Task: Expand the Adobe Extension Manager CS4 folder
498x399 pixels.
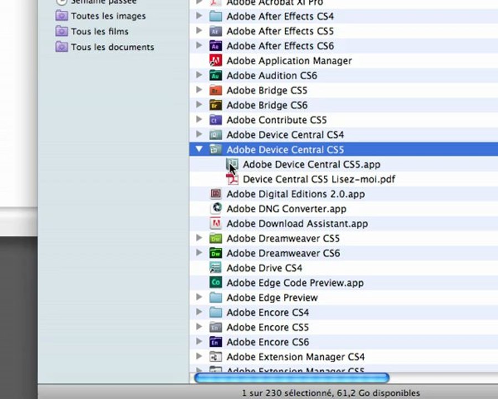Action: [x=199, y=356]
